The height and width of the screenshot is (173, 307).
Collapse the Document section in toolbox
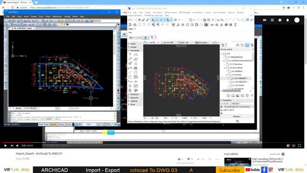pos(135,50)
